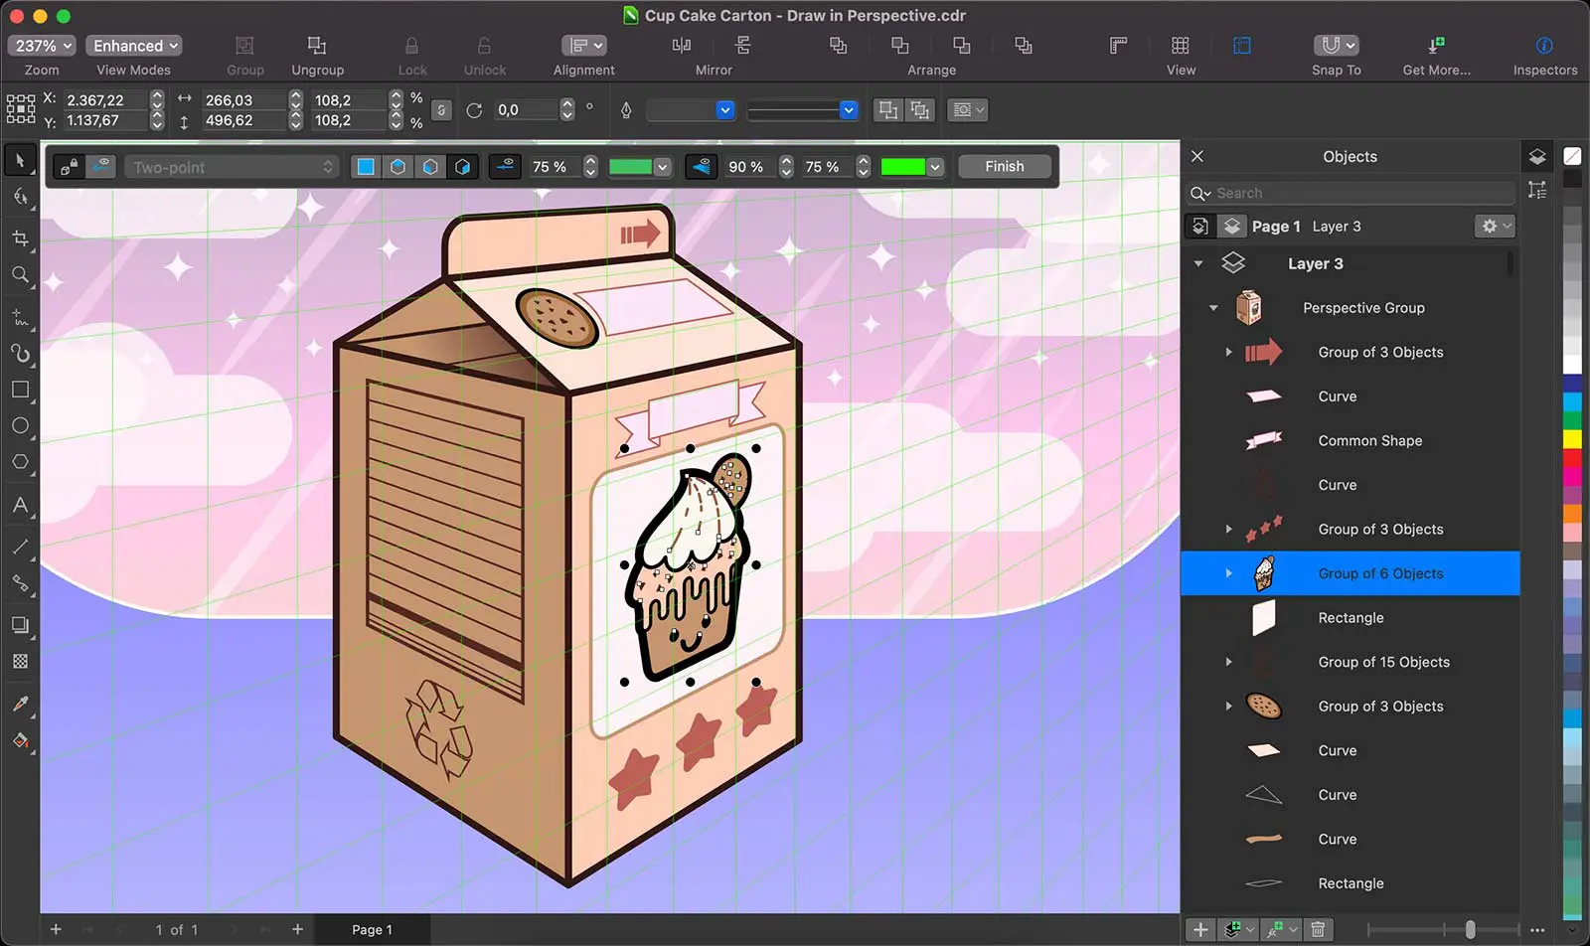Click the Objects panel search field
Screen dimensions: 1590x946
click(x=1351, y=193)
